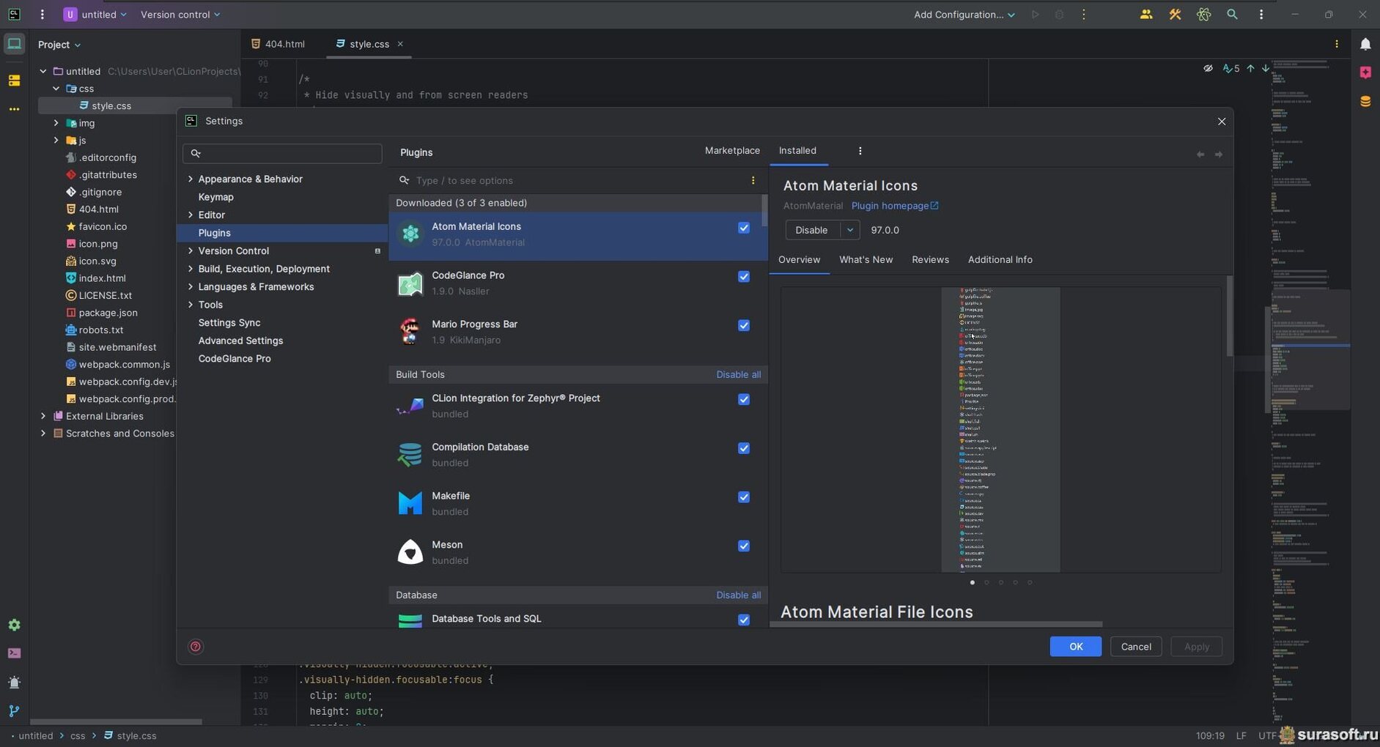This screenshot has width=1380, height=747.
Task: Click the Code With Me people icon
Action: (1146, 15)
